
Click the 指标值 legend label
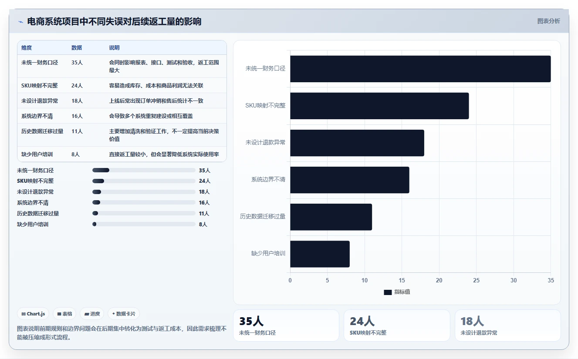point(402,292)
